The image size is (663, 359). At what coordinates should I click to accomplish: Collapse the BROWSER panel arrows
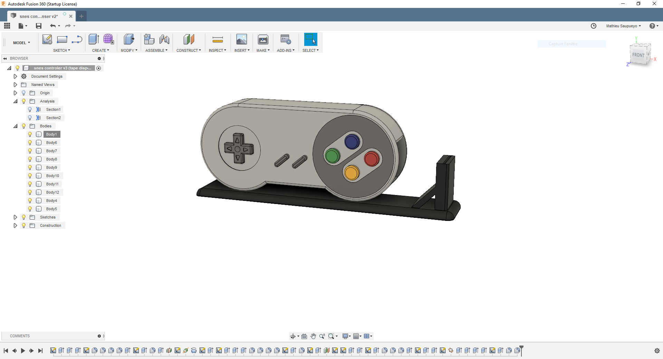(5, 58)
